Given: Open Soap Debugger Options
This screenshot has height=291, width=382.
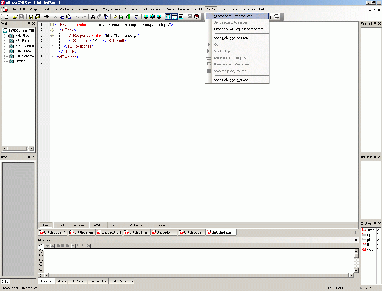Looking at the screenshot, I should [237, 80].
